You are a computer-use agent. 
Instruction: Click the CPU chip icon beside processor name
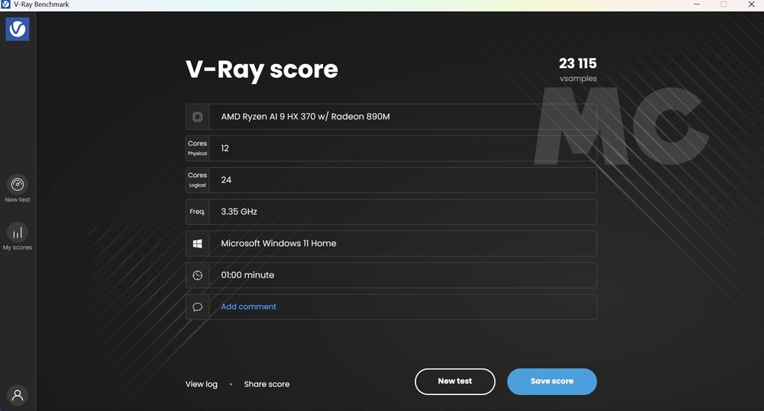click(x=197, y=117)
